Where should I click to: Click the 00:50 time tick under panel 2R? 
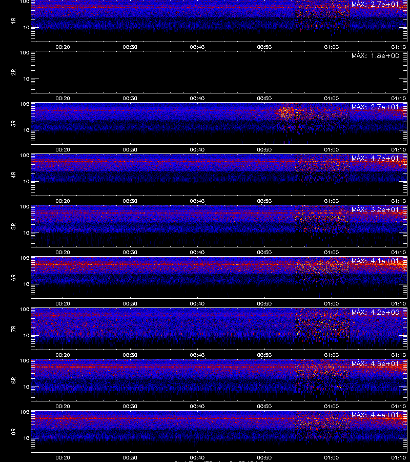coord(264,99)
